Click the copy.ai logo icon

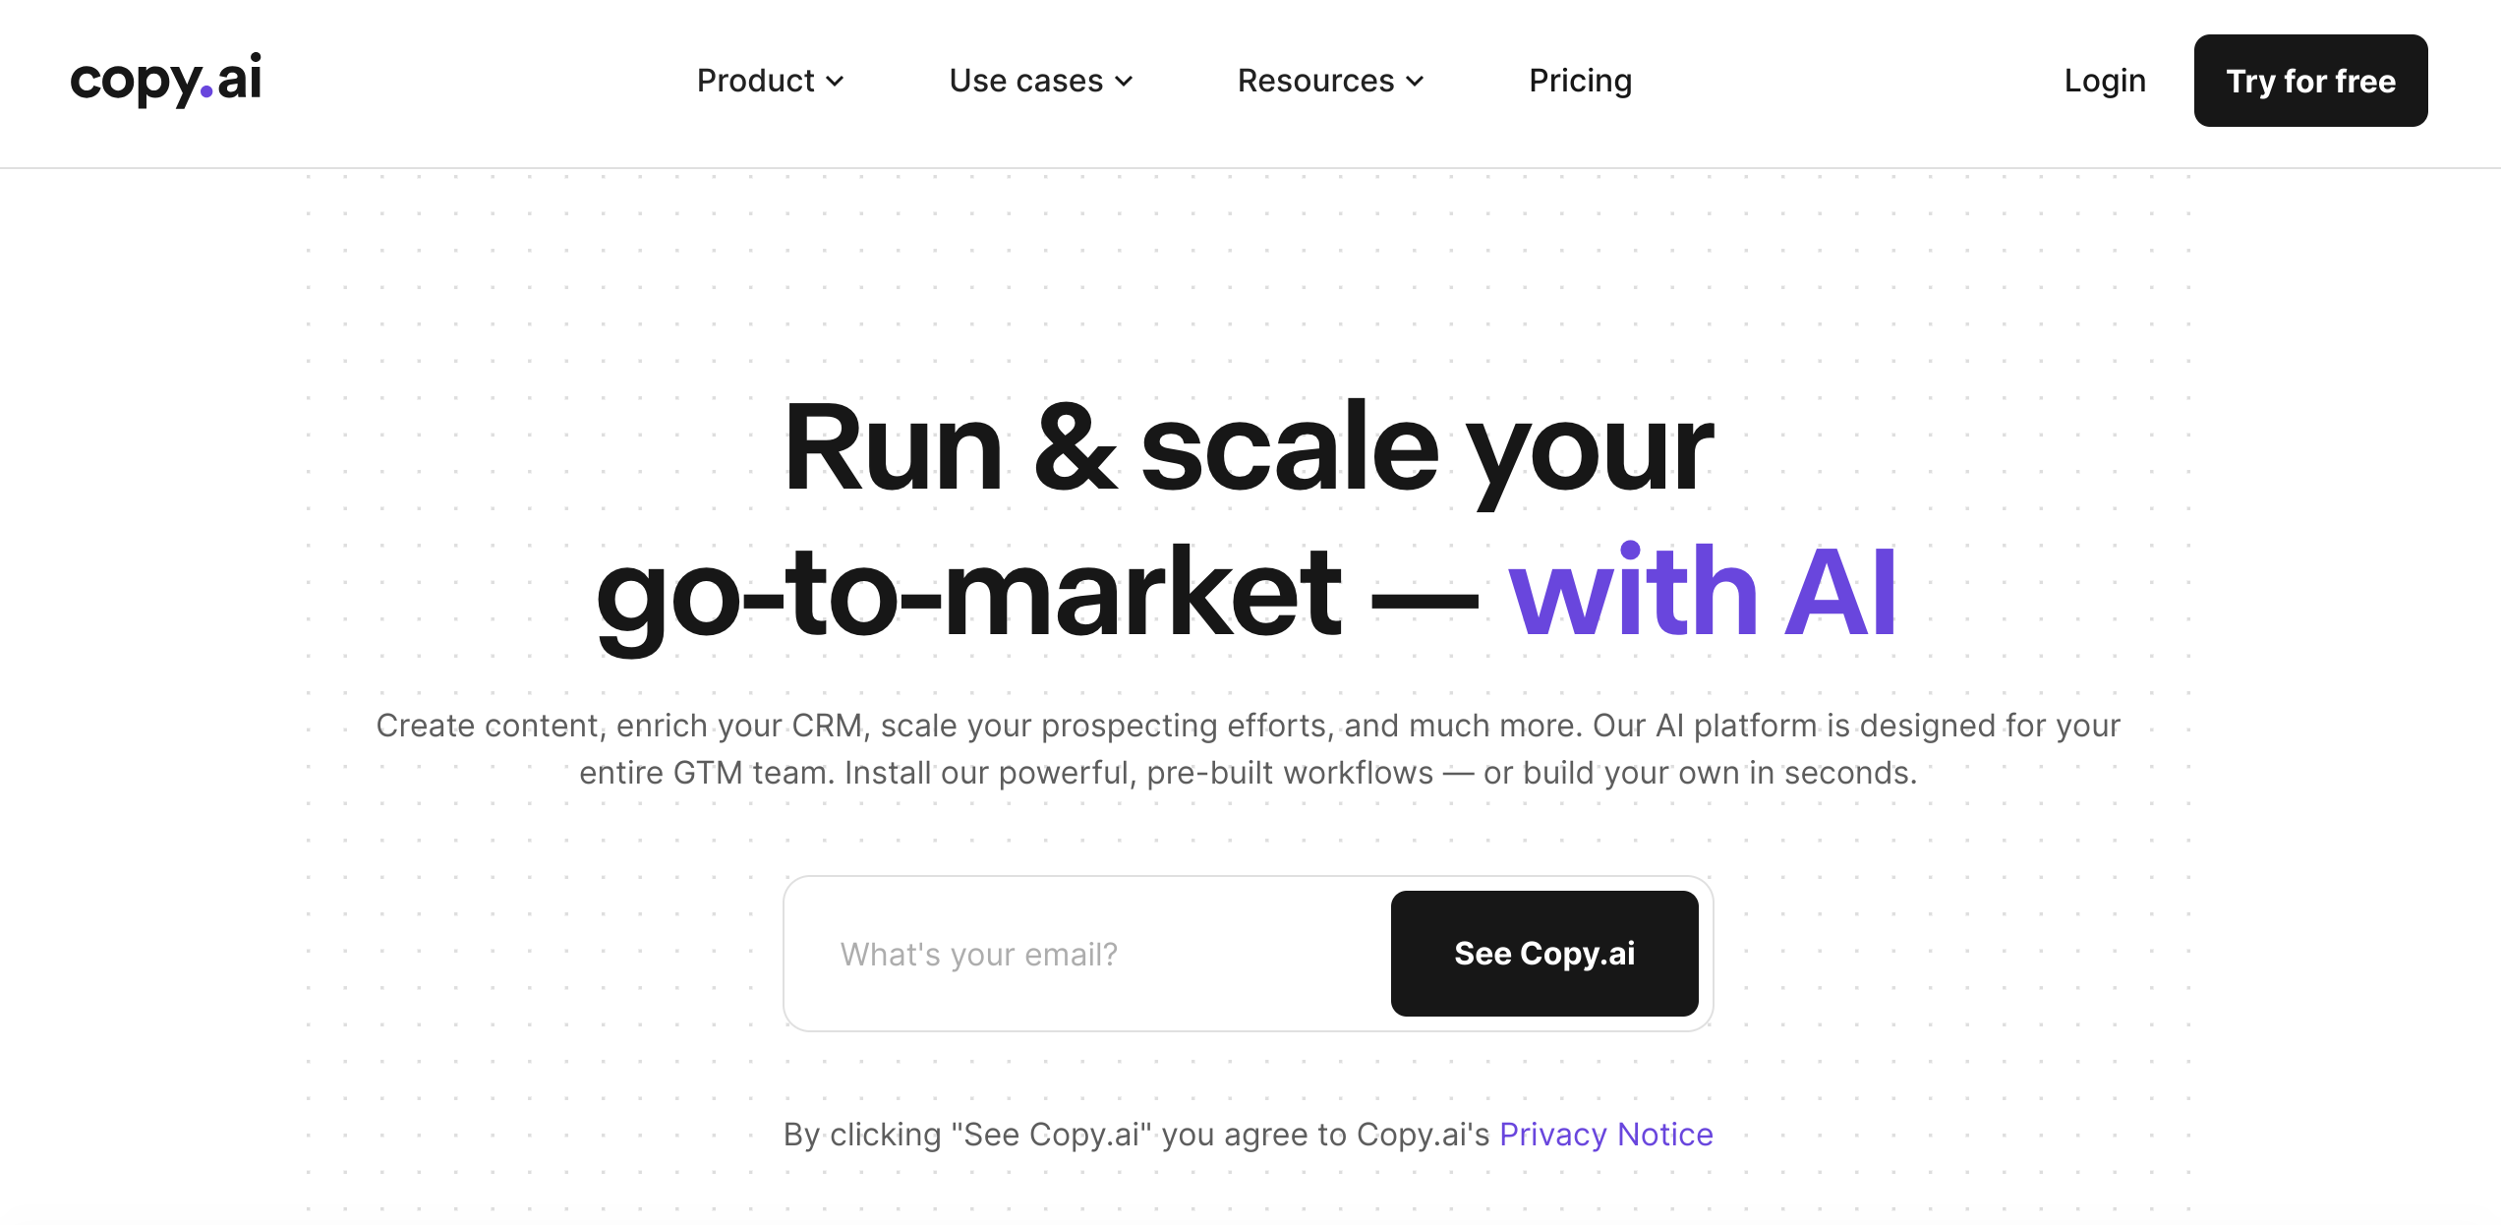pos(166,78)
